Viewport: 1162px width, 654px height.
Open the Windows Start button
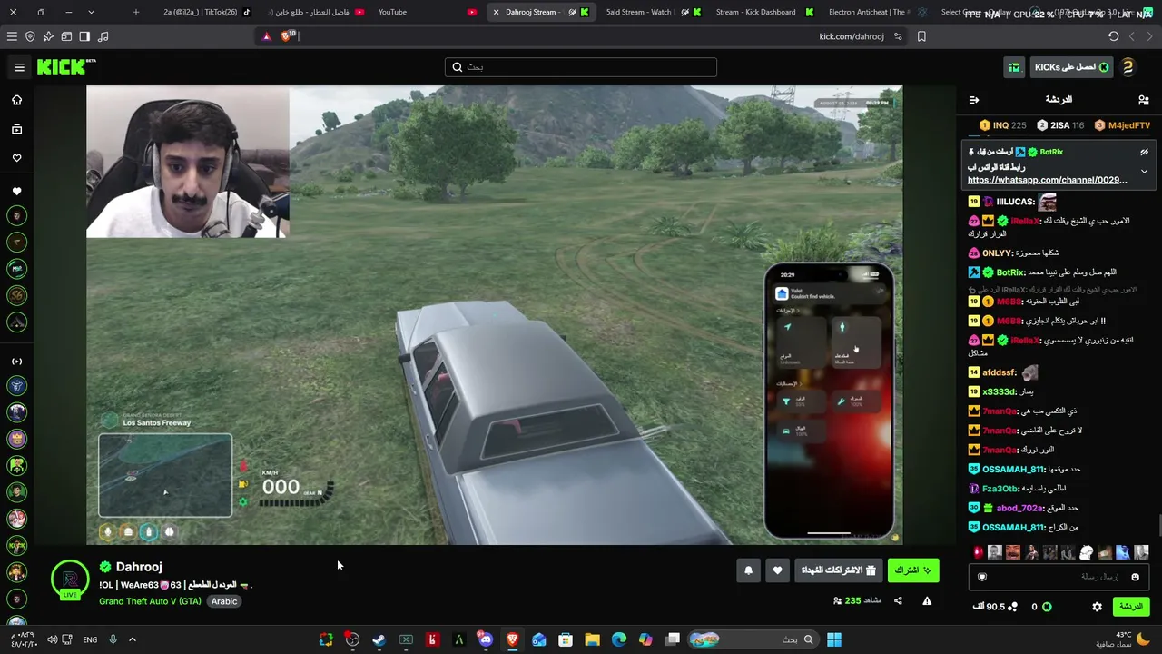pos(833,639)
